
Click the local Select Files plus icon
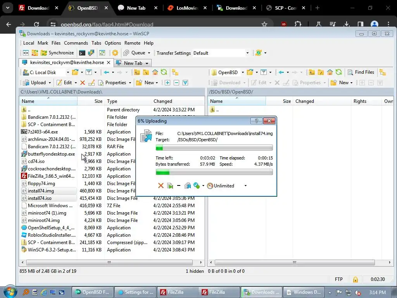(x=167, y=83)
